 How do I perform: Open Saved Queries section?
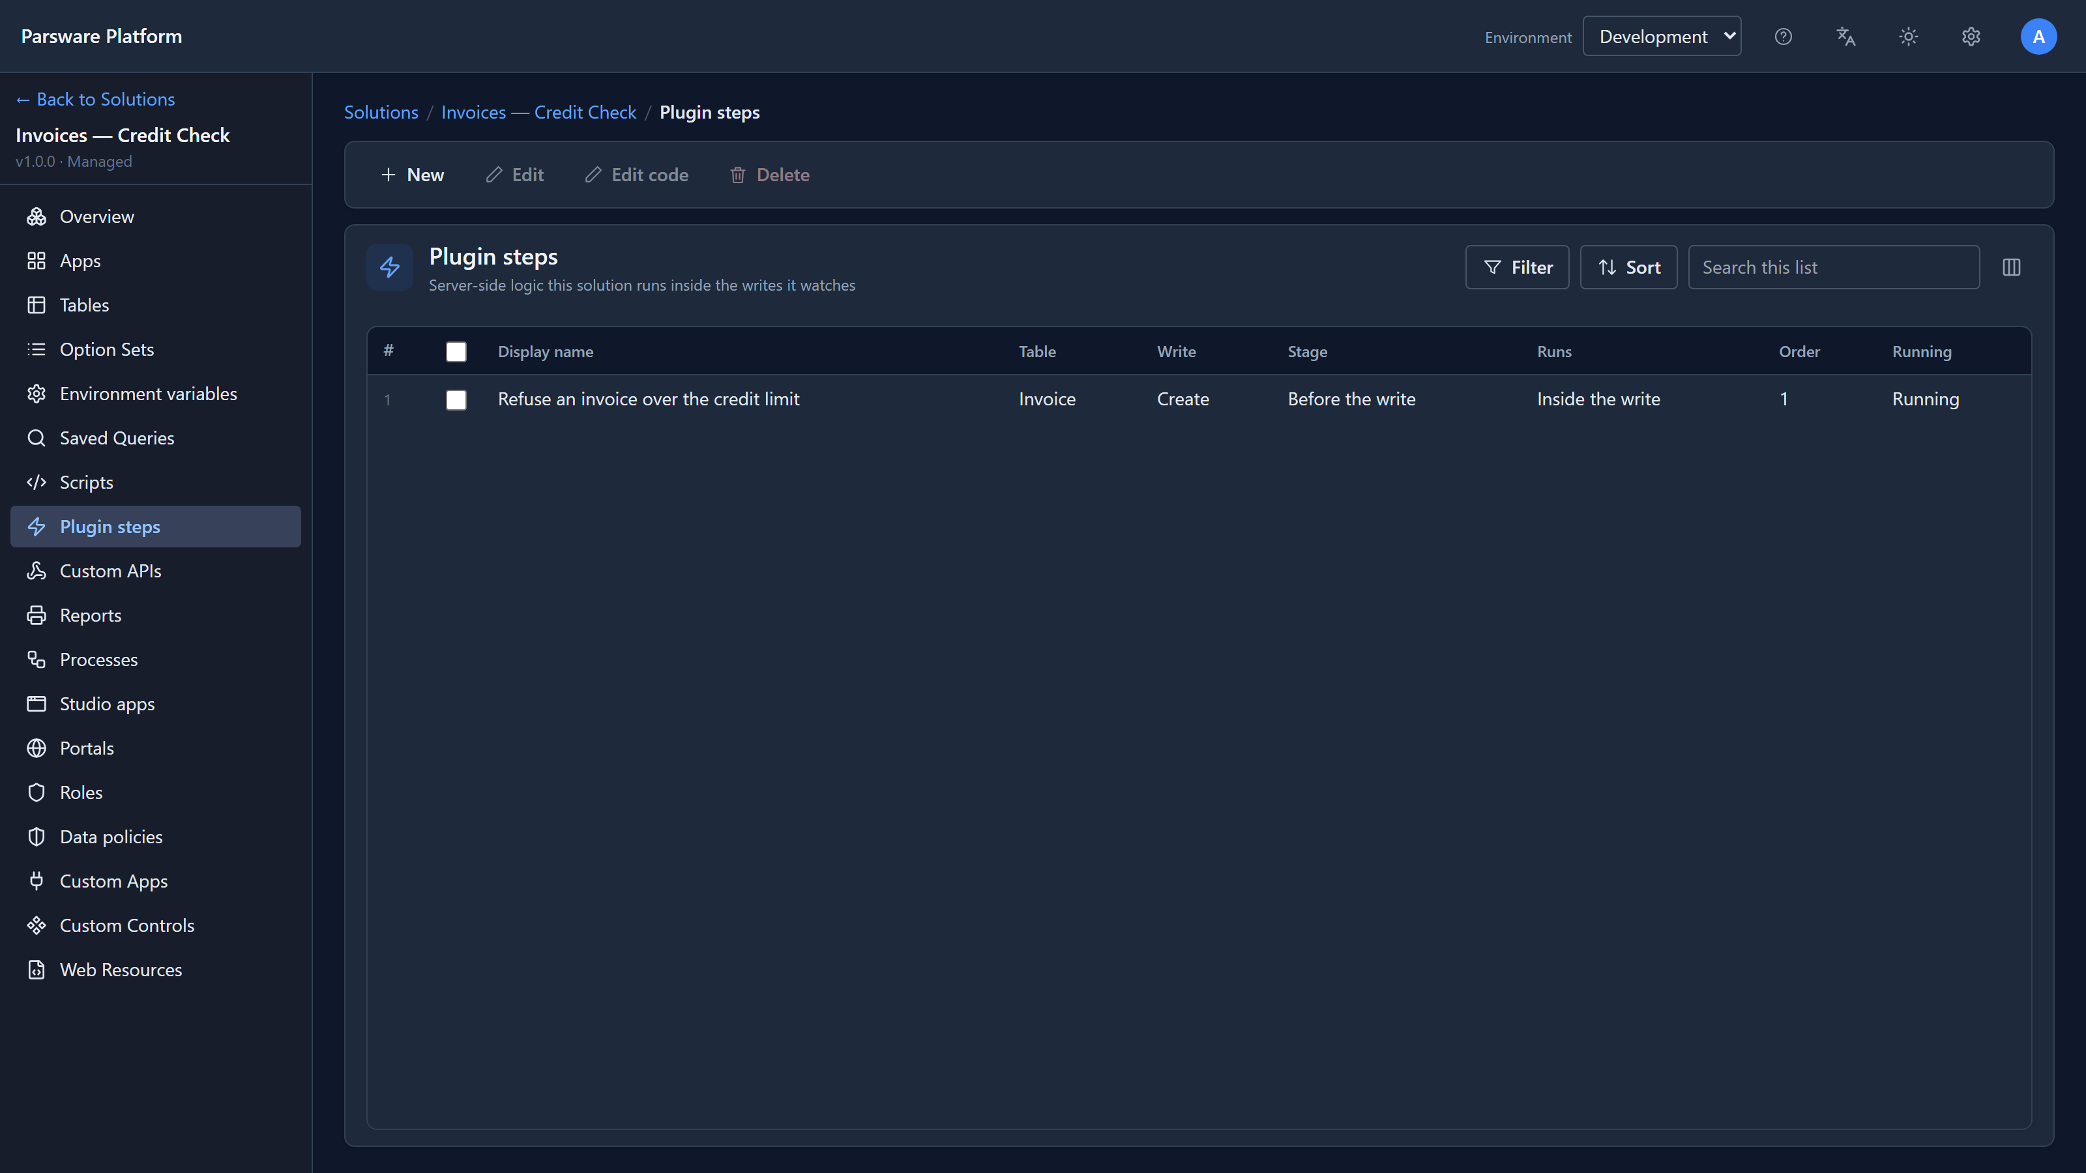pyautogui.click(x=156, y=438)
